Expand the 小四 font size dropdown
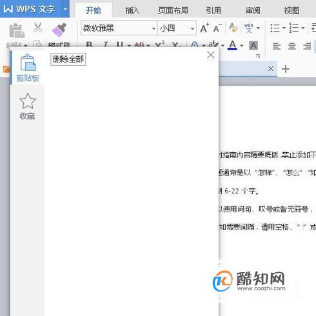The image size is (316, 316). 192,28
